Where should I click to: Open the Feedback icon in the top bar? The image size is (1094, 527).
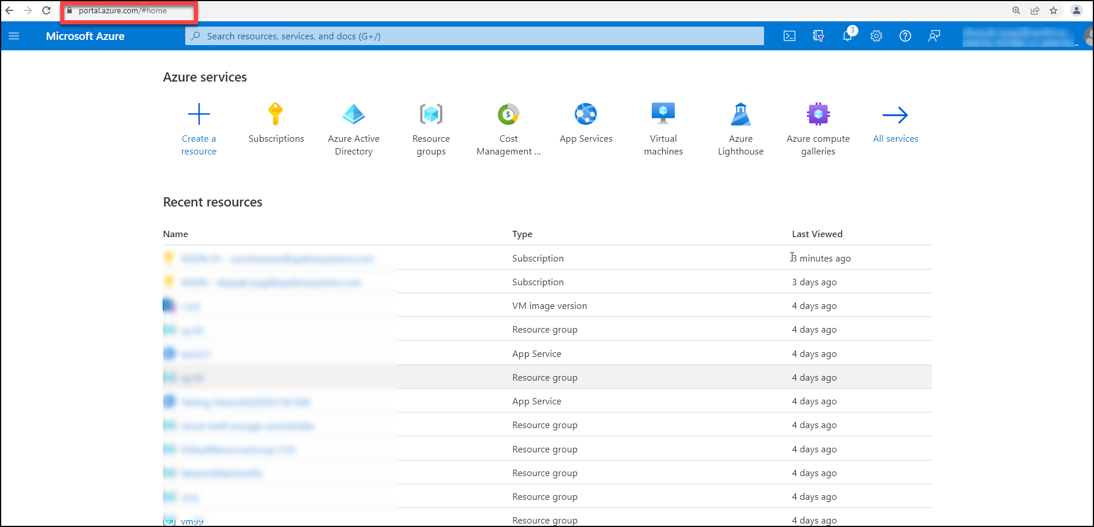pyautogui.click(x=934, y=36)
